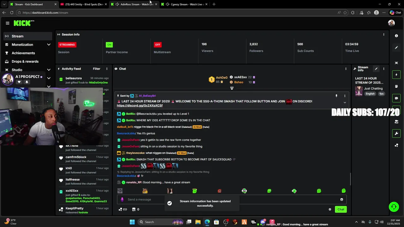
Task: Click the pencil edit icon in the right sidebar
Action: (x=396, y=48)
